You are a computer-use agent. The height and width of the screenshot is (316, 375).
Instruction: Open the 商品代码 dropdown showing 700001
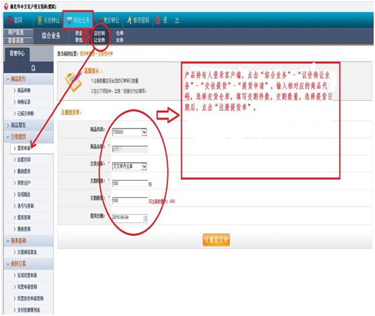pyautogui.click(x=130, y=132)
